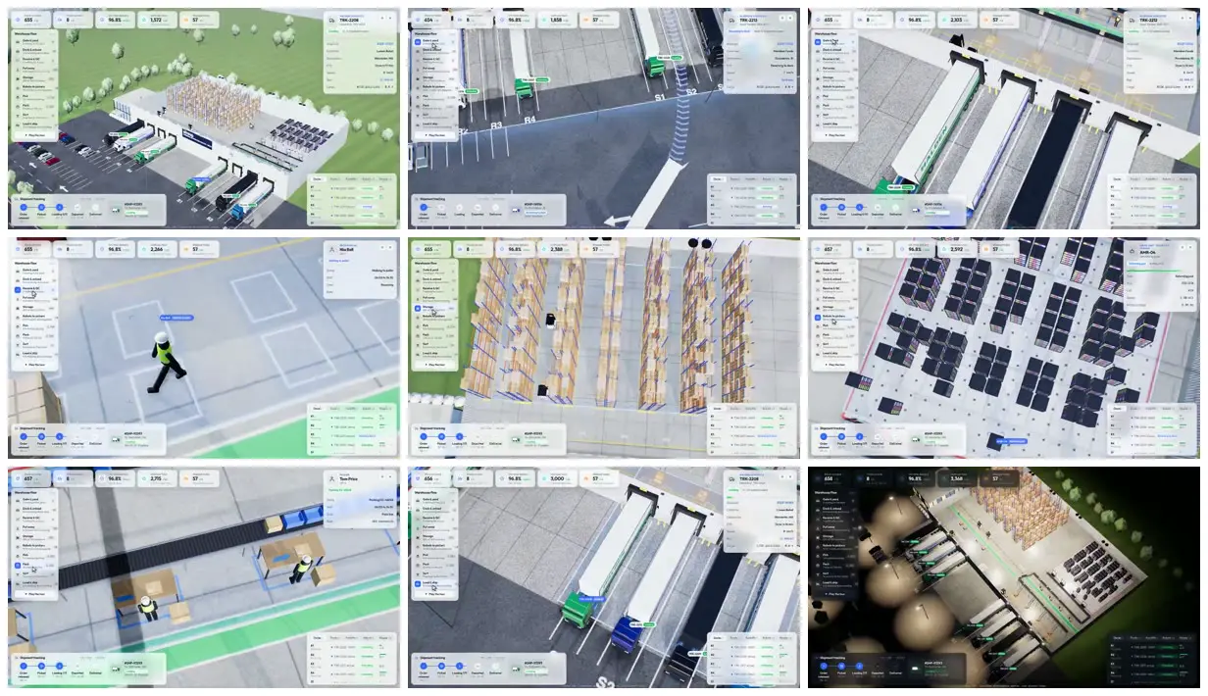Open Docks tab in top-left view

click(317, 179)
